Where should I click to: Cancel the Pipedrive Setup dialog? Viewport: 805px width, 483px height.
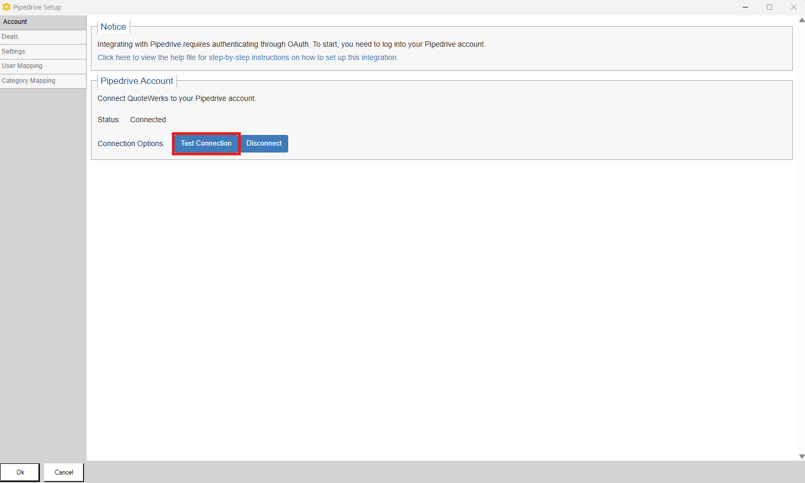click(x=64, y=472)
